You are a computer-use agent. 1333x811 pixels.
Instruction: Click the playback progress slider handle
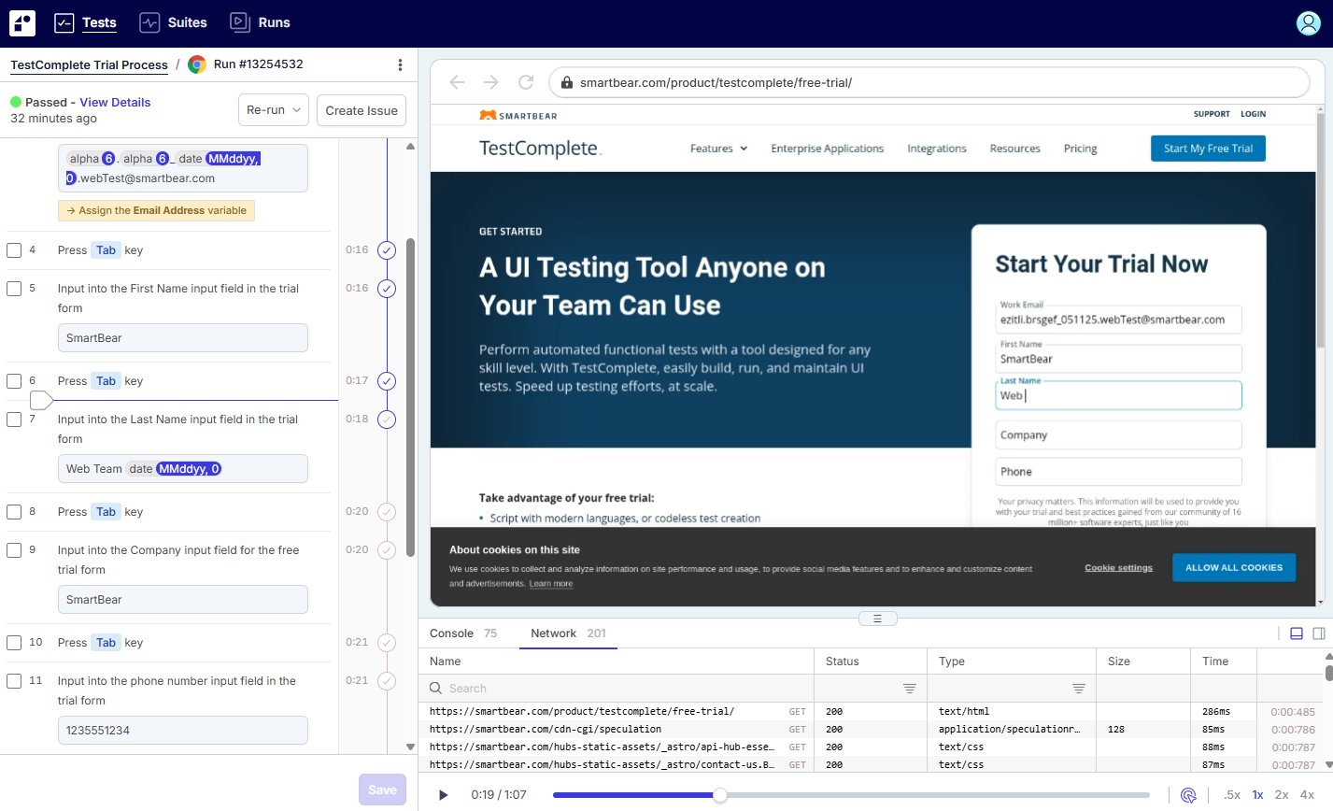click(720, 795)
